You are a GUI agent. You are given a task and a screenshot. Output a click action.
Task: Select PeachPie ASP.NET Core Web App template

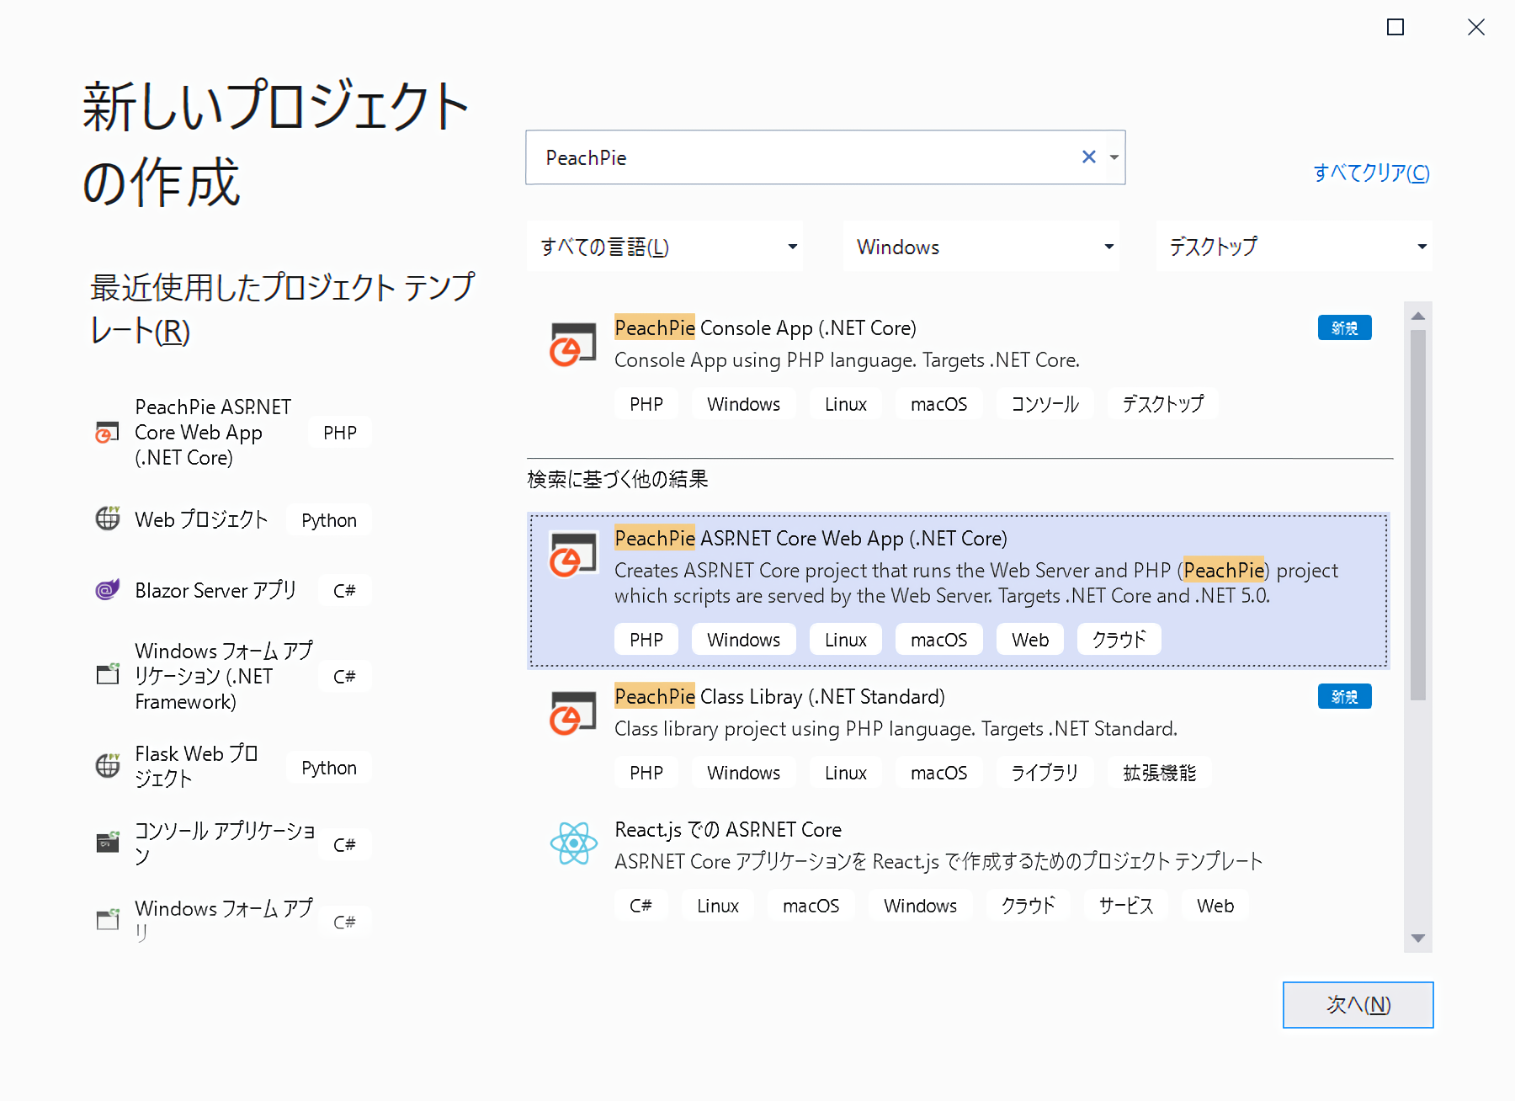point(957,590)
